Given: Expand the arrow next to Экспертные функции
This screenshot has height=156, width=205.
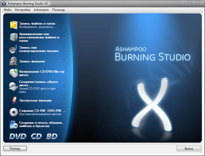Looking at the screenshot, I should tap(64, 100).
